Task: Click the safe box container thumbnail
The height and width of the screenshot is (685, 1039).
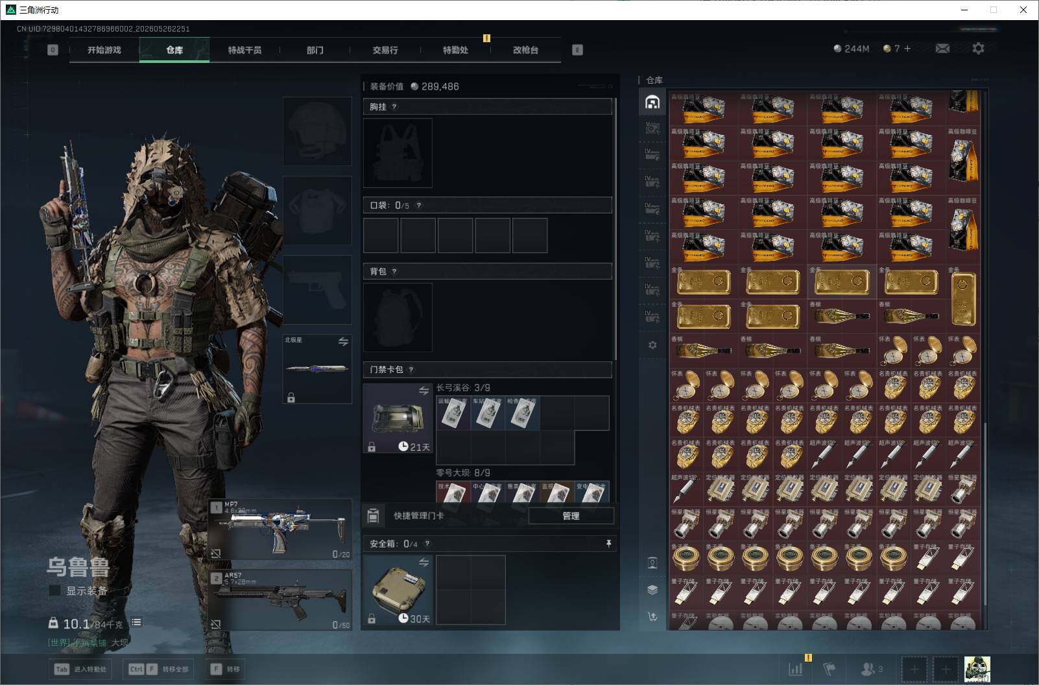Action: point(398,590)
